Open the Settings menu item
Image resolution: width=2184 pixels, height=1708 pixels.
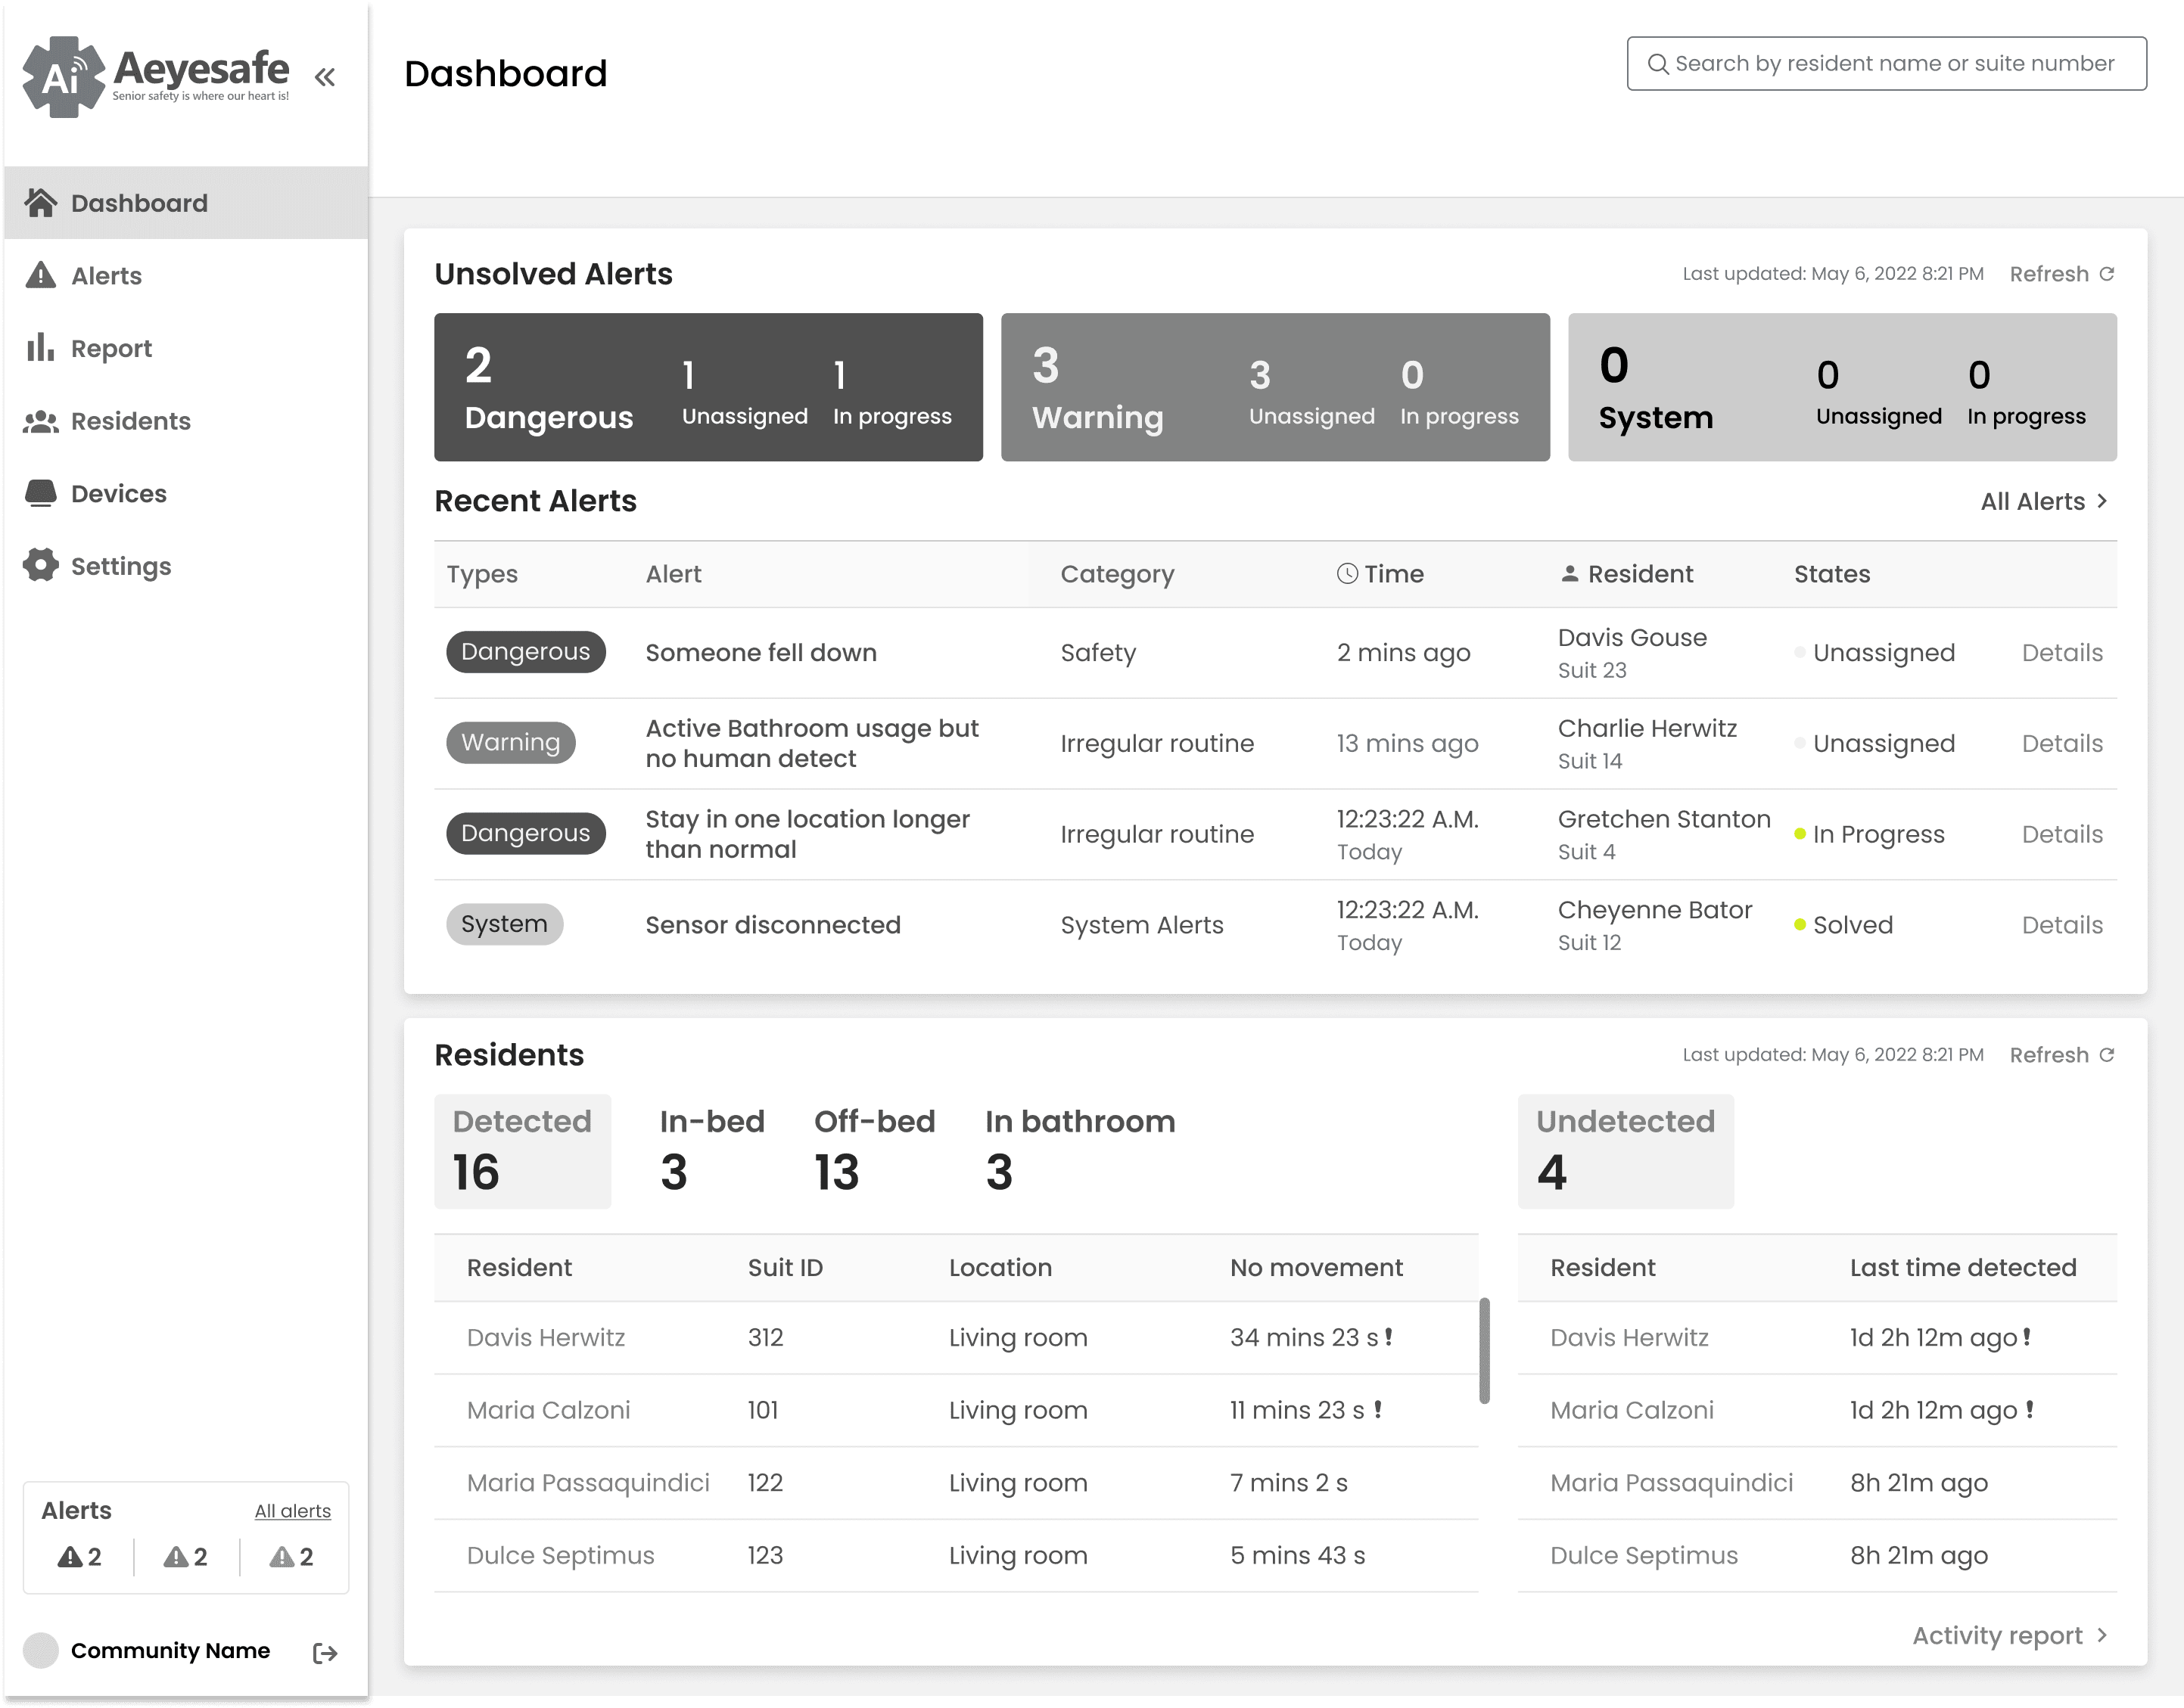[186, 566]
